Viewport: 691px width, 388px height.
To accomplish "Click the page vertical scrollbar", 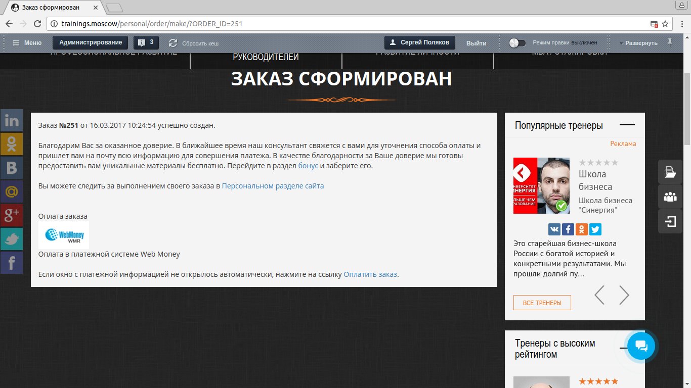I will pos(687,109).
